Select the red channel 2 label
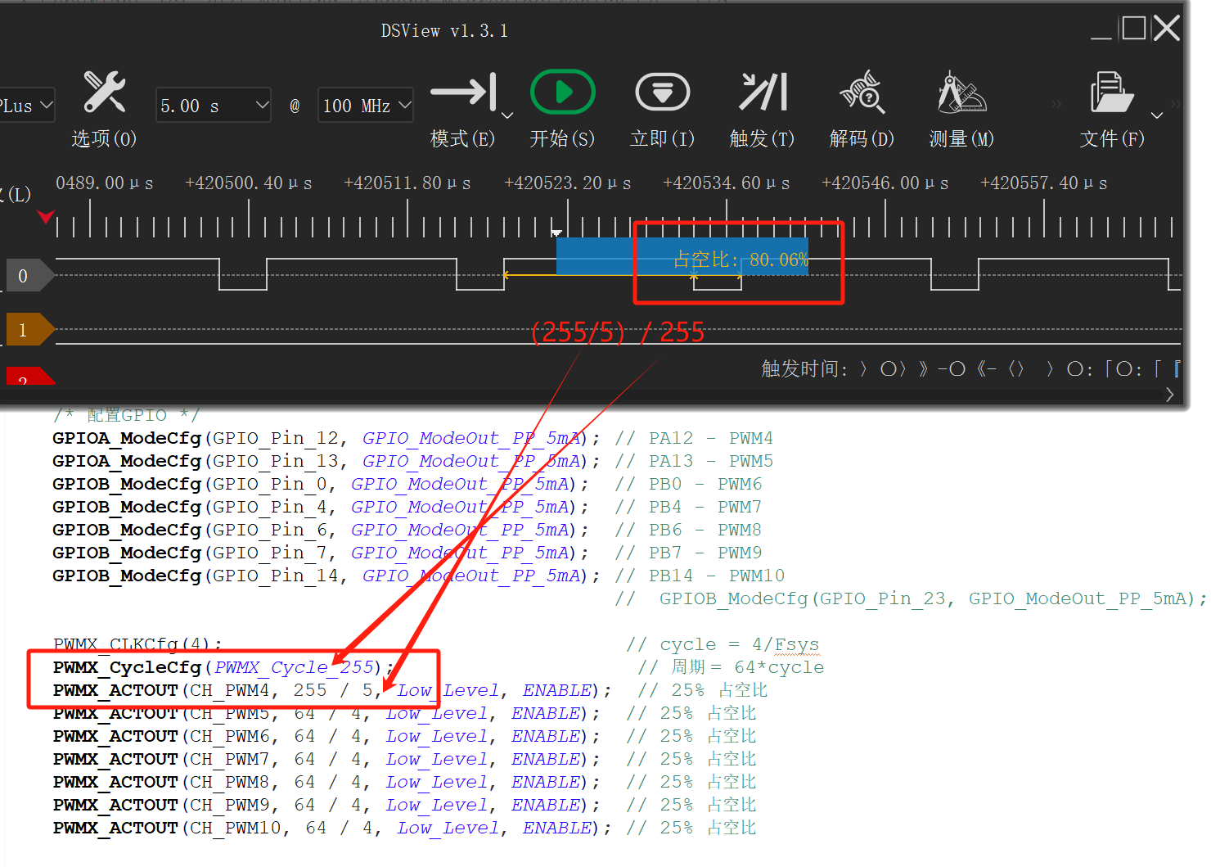The height and width of the screenshot is (867, 1211). (x=29, y=377)
